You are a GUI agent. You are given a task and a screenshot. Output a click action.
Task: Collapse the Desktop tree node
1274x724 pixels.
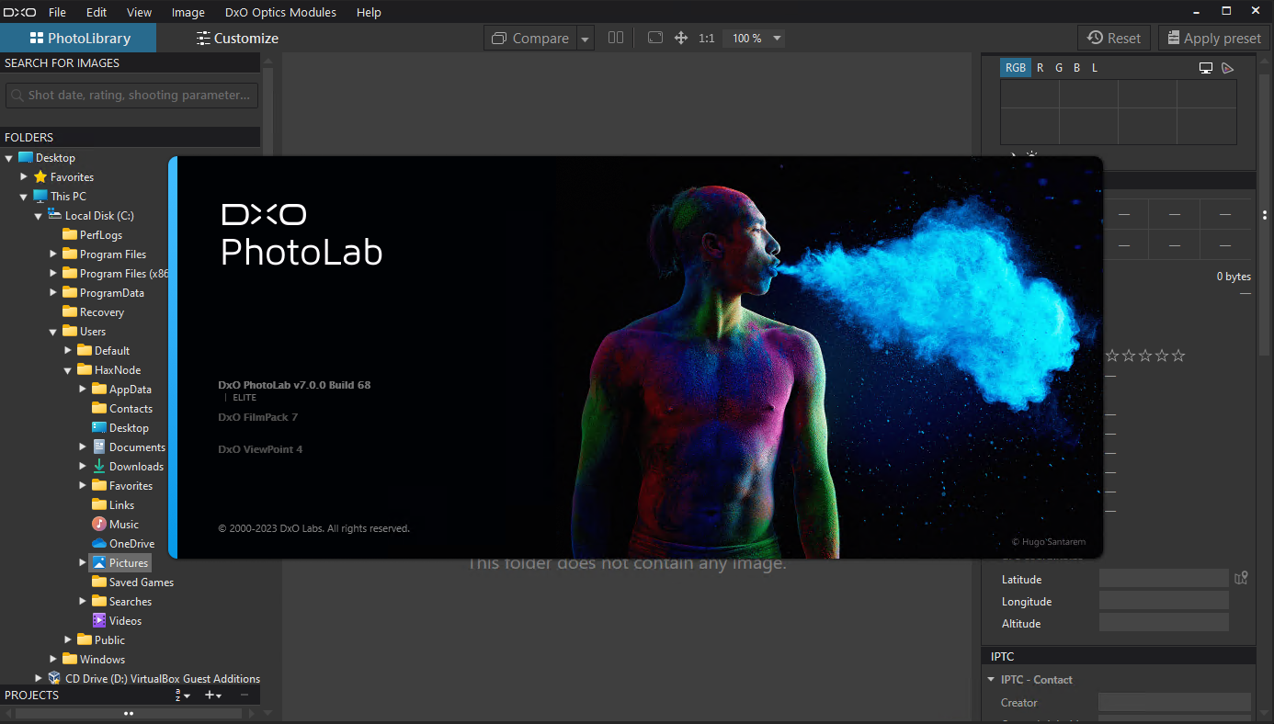pos(9,158)
